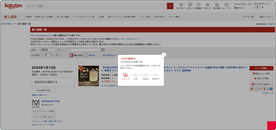Image resolution: width=276 pixels, height=130 pixels.
Task: Click search icon beside product name field
Action: pos(103,50)
